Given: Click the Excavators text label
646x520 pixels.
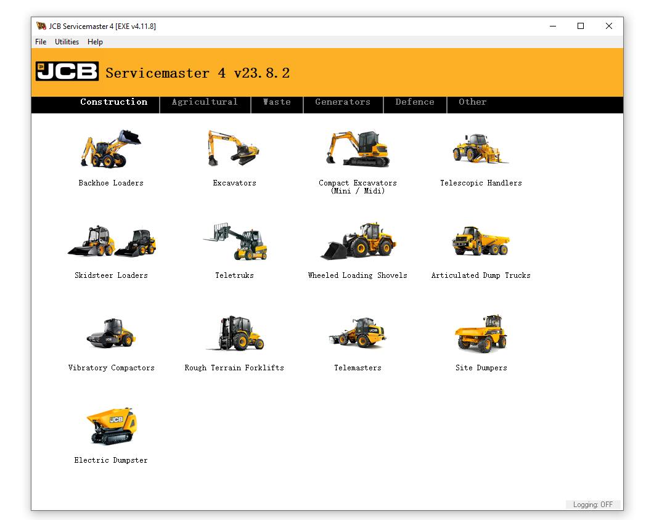Looking at the screenshot, I should (234, 183).
